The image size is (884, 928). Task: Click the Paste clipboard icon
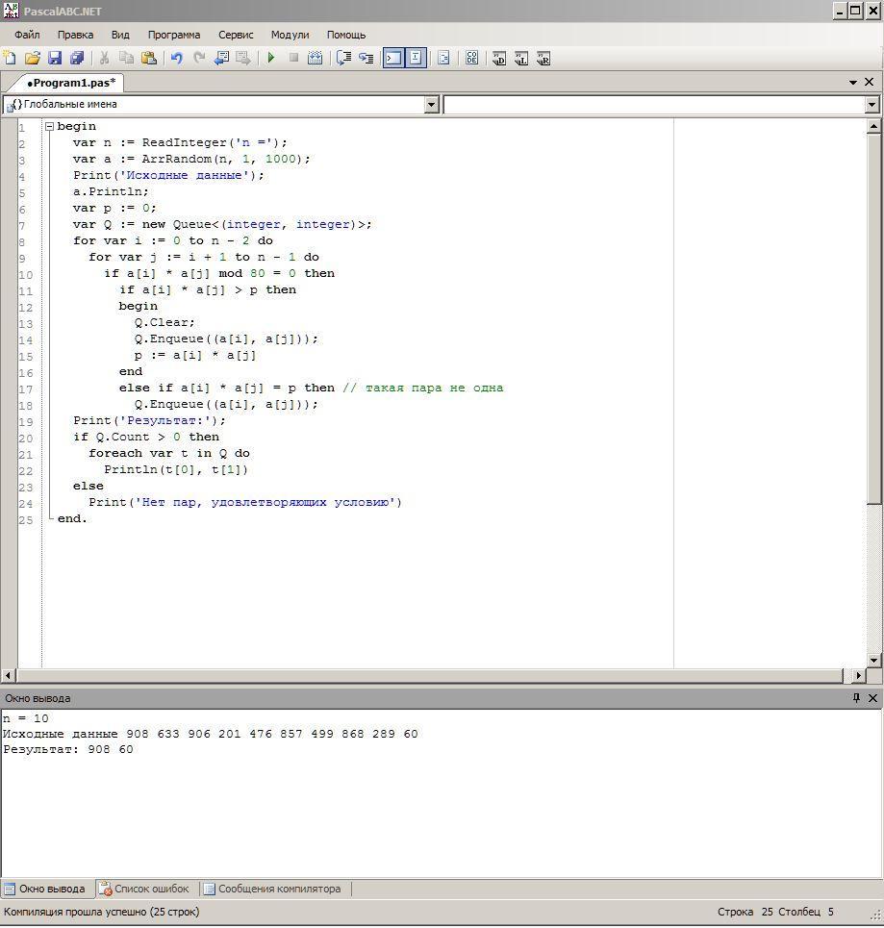(148, 59)
